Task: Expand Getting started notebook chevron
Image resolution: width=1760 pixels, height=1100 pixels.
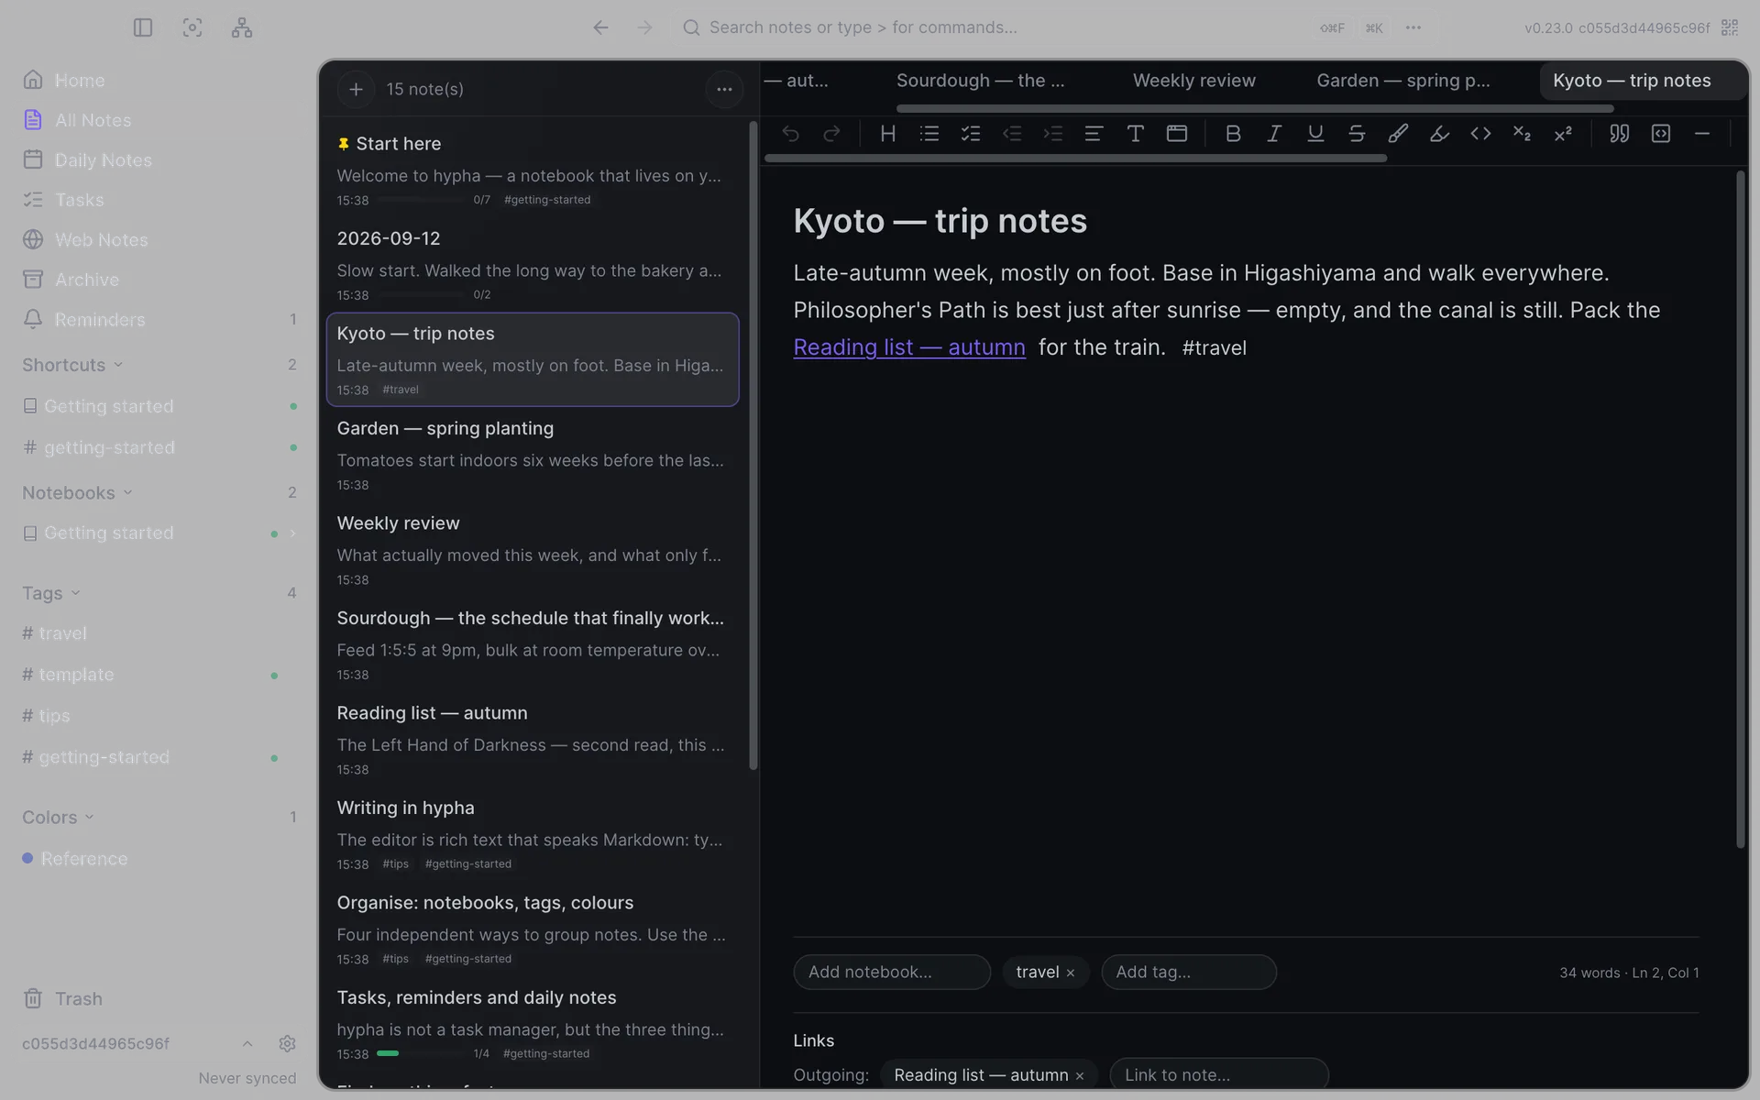Action: click(x=293, y=533)
